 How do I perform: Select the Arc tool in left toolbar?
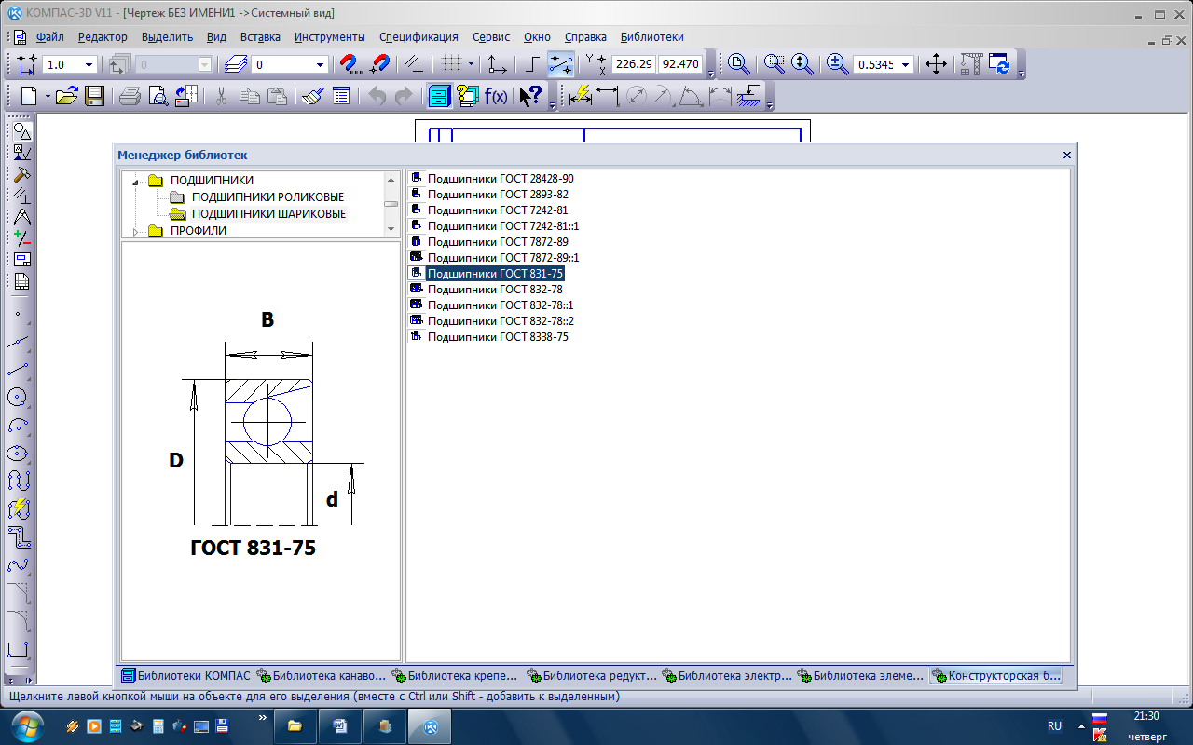18,426
